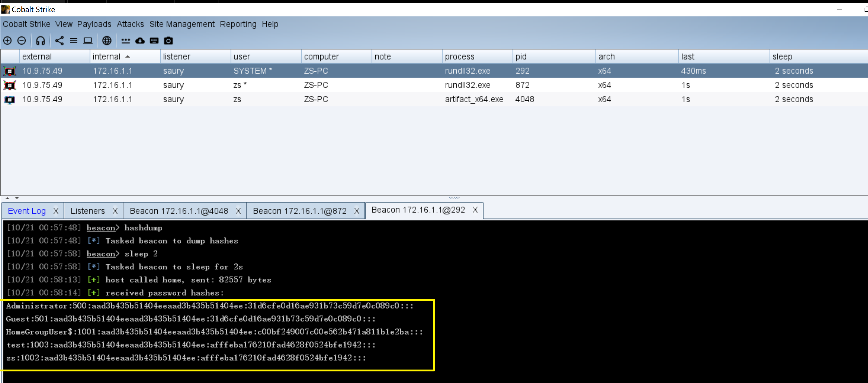The width and height of the screenshot is (868, 383).
Task: Open the Help menu
Action: coord(270,24)
